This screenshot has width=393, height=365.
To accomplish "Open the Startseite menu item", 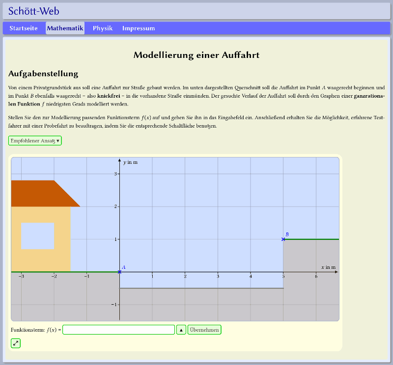I will (24, 28).
